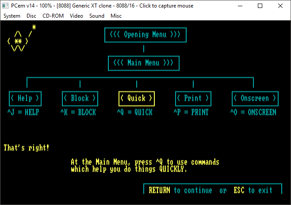This screenshot has height=205, width=291.
Task: Click the yellow ASCII wizard mascot
Action: click(22, 38)
